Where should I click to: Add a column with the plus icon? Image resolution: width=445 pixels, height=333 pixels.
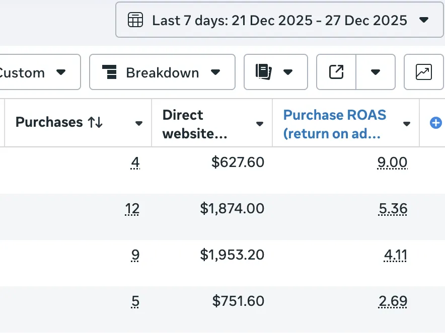click(x=436, y=123)
